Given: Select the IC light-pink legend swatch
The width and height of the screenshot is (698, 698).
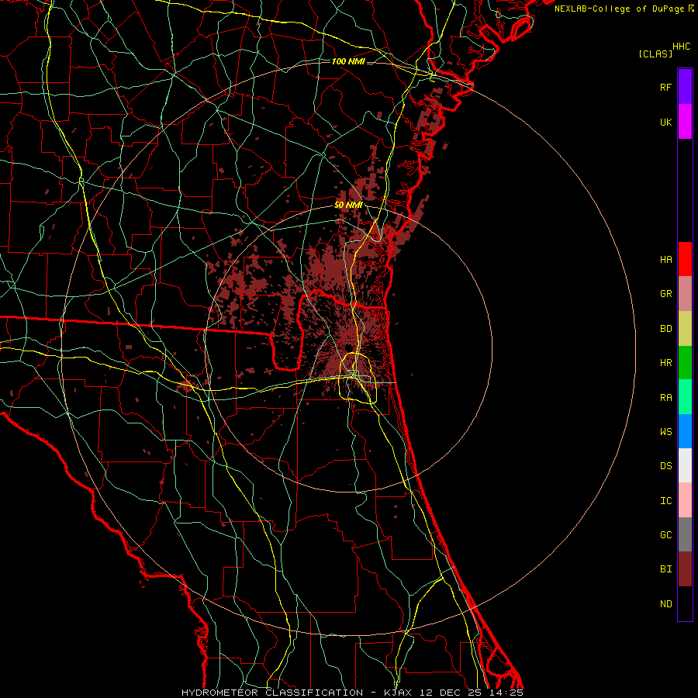Looking at the screenshot, I should point(685,500).
